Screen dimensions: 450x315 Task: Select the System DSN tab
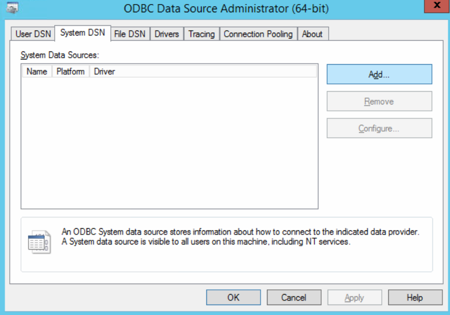click(x=83, y=33)
